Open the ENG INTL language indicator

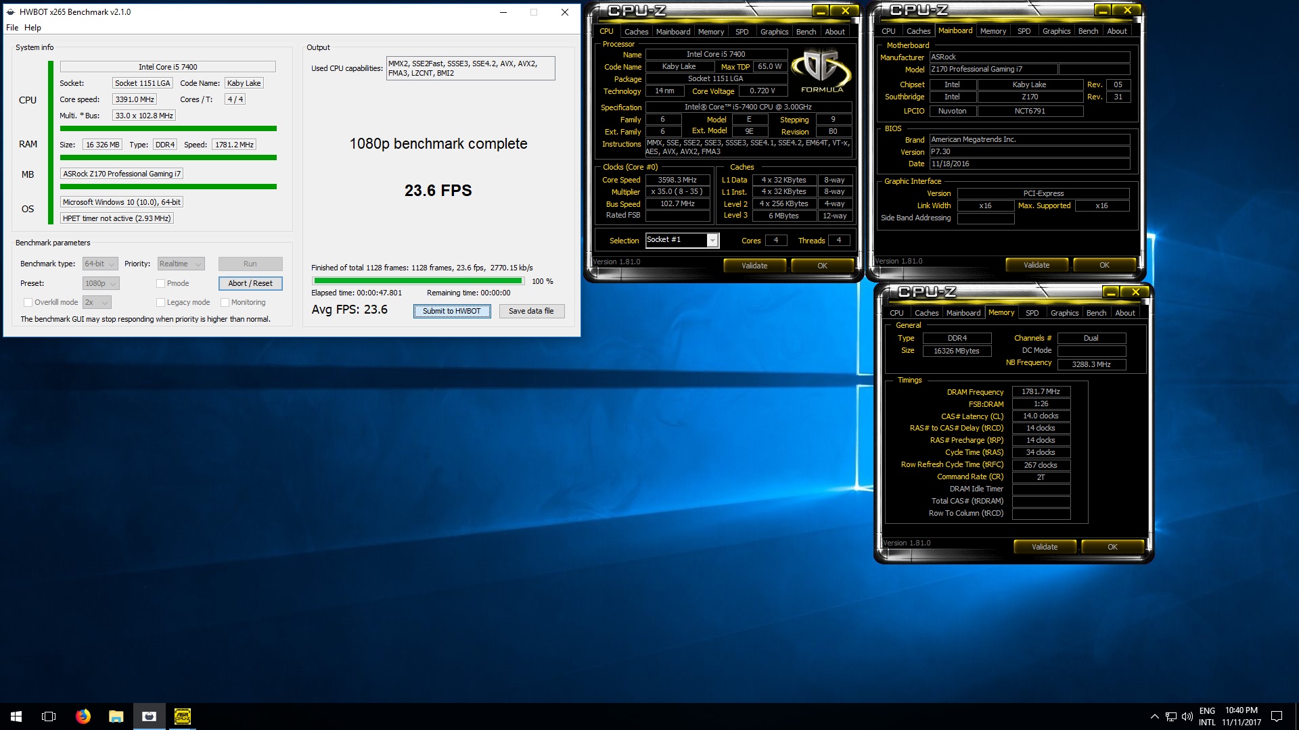click(1207, 716)
